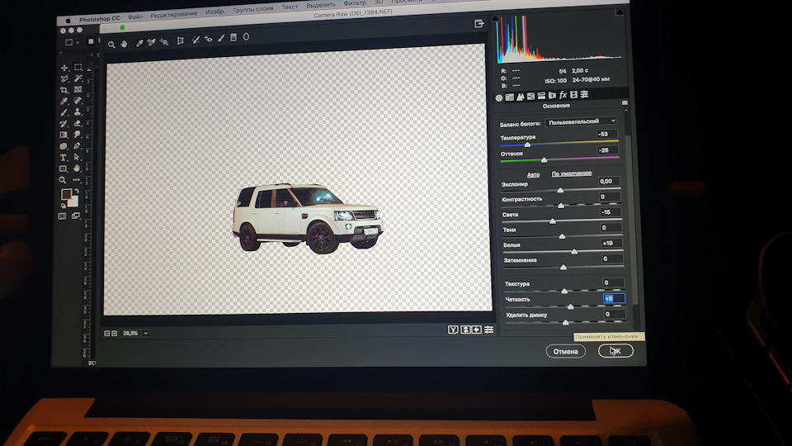Toggle highlight clipping warning on histogram
The image size is (792, 446).
pos(620,12)
